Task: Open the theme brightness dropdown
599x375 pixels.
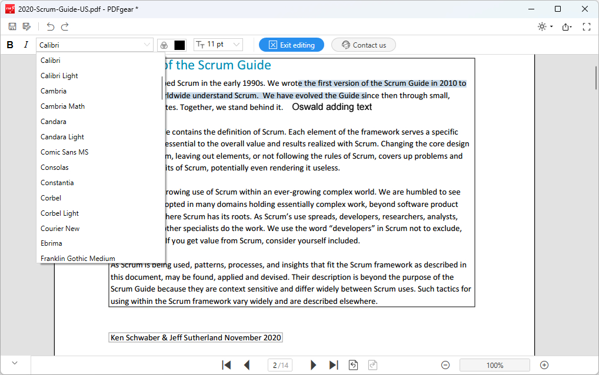Action: coord(545,26)
